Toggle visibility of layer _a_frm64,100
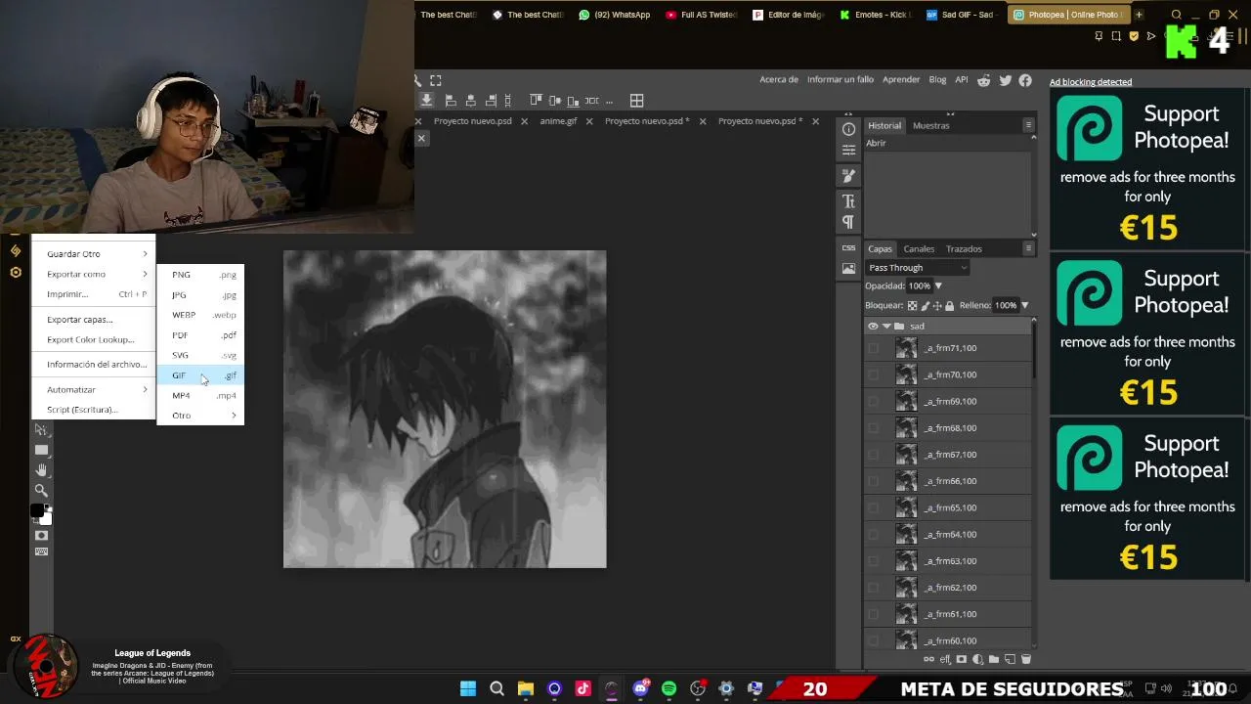The image size is (1251, 704). (874, 535)
